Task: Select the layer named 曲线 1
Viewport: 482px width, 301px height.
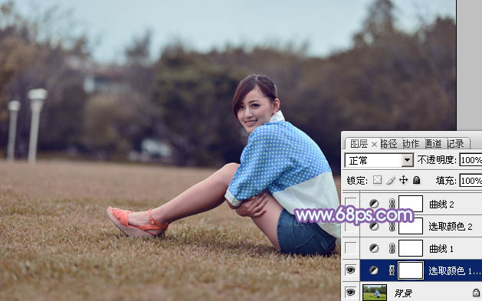Action: pos(441,248)
